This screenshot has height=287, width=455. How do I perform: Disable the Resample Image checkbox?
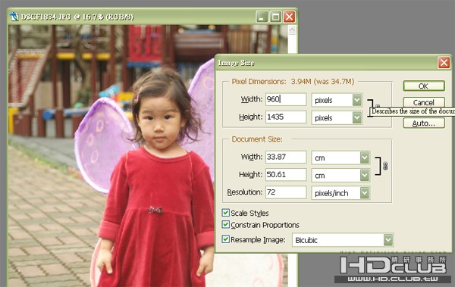click(x=225, y=239)
